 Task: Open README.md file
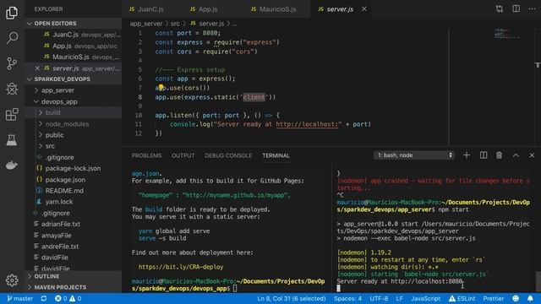(x=64, y=191)
